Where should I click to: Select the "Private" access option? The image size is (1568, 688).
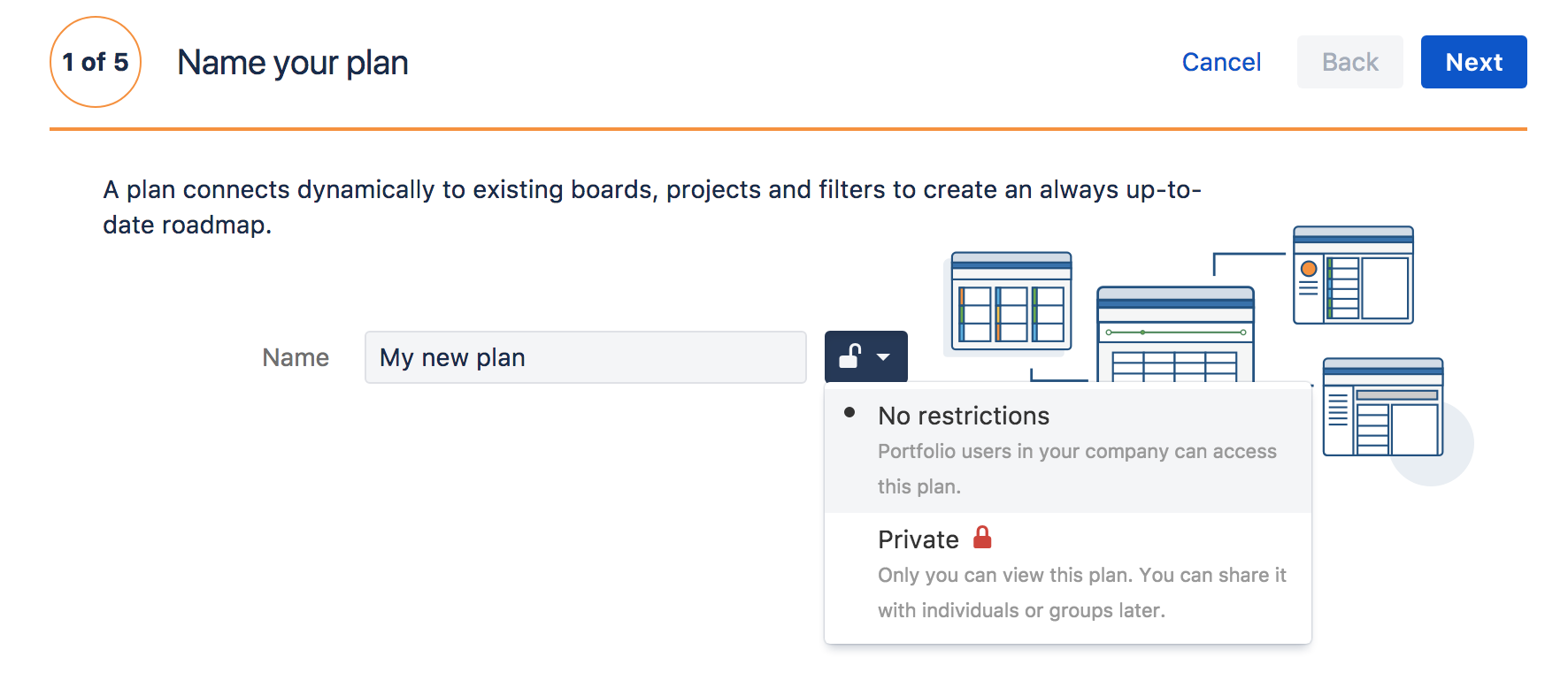click(1068, 575)
